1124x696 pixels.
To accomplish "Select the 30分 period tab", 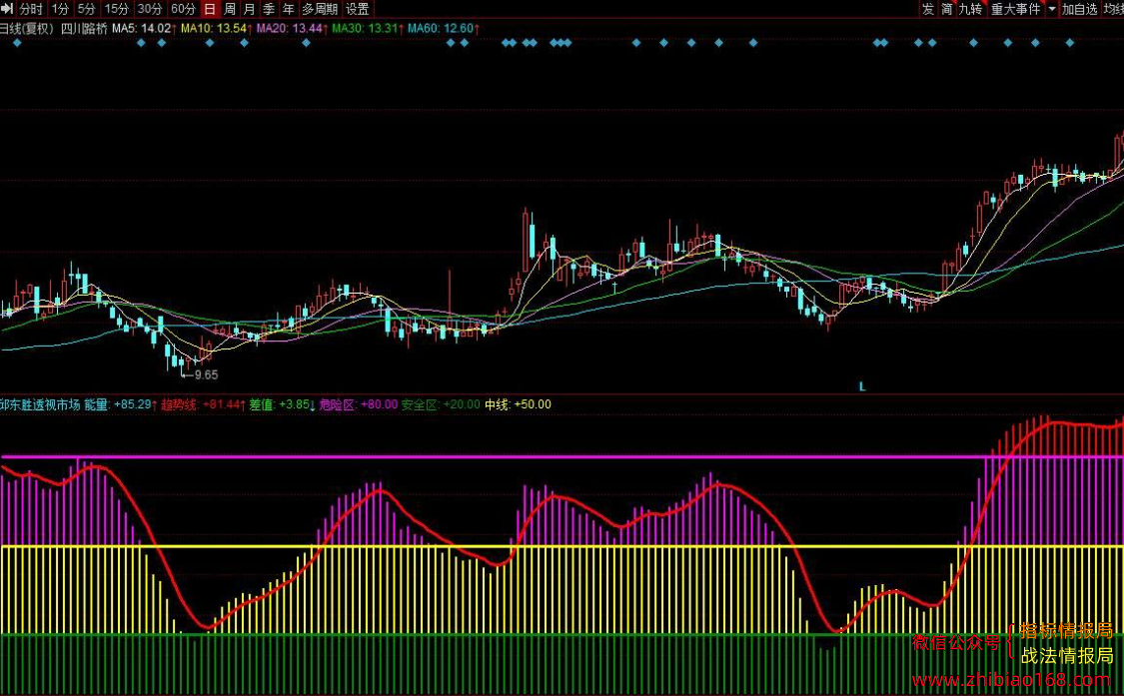I will pyautogui.click(x=150, y=9).
